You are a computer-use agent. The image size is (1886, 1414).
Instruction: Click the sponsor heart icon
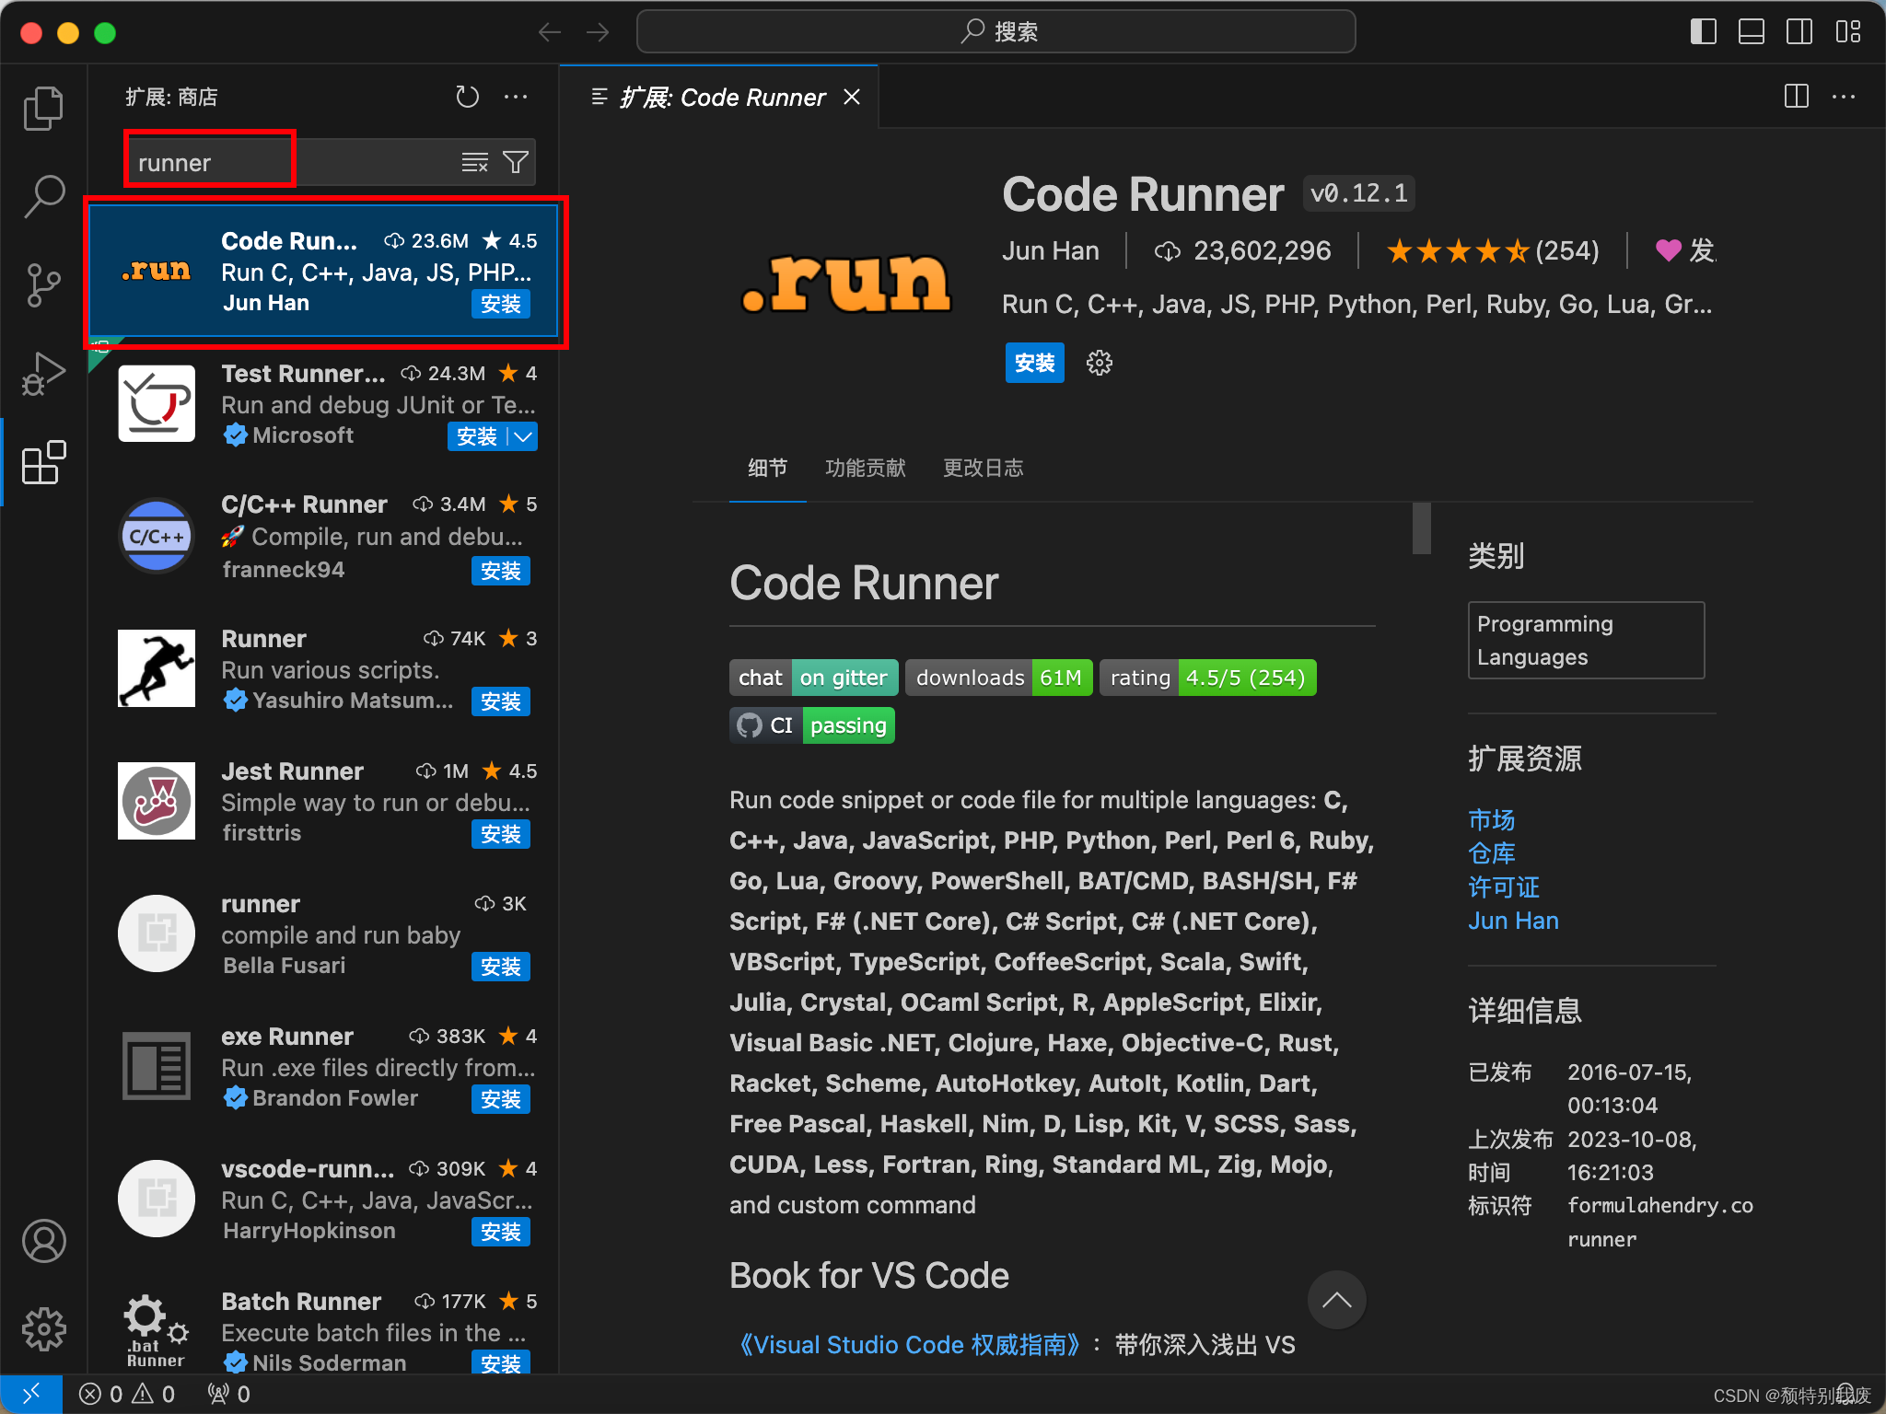point(1668,250)
